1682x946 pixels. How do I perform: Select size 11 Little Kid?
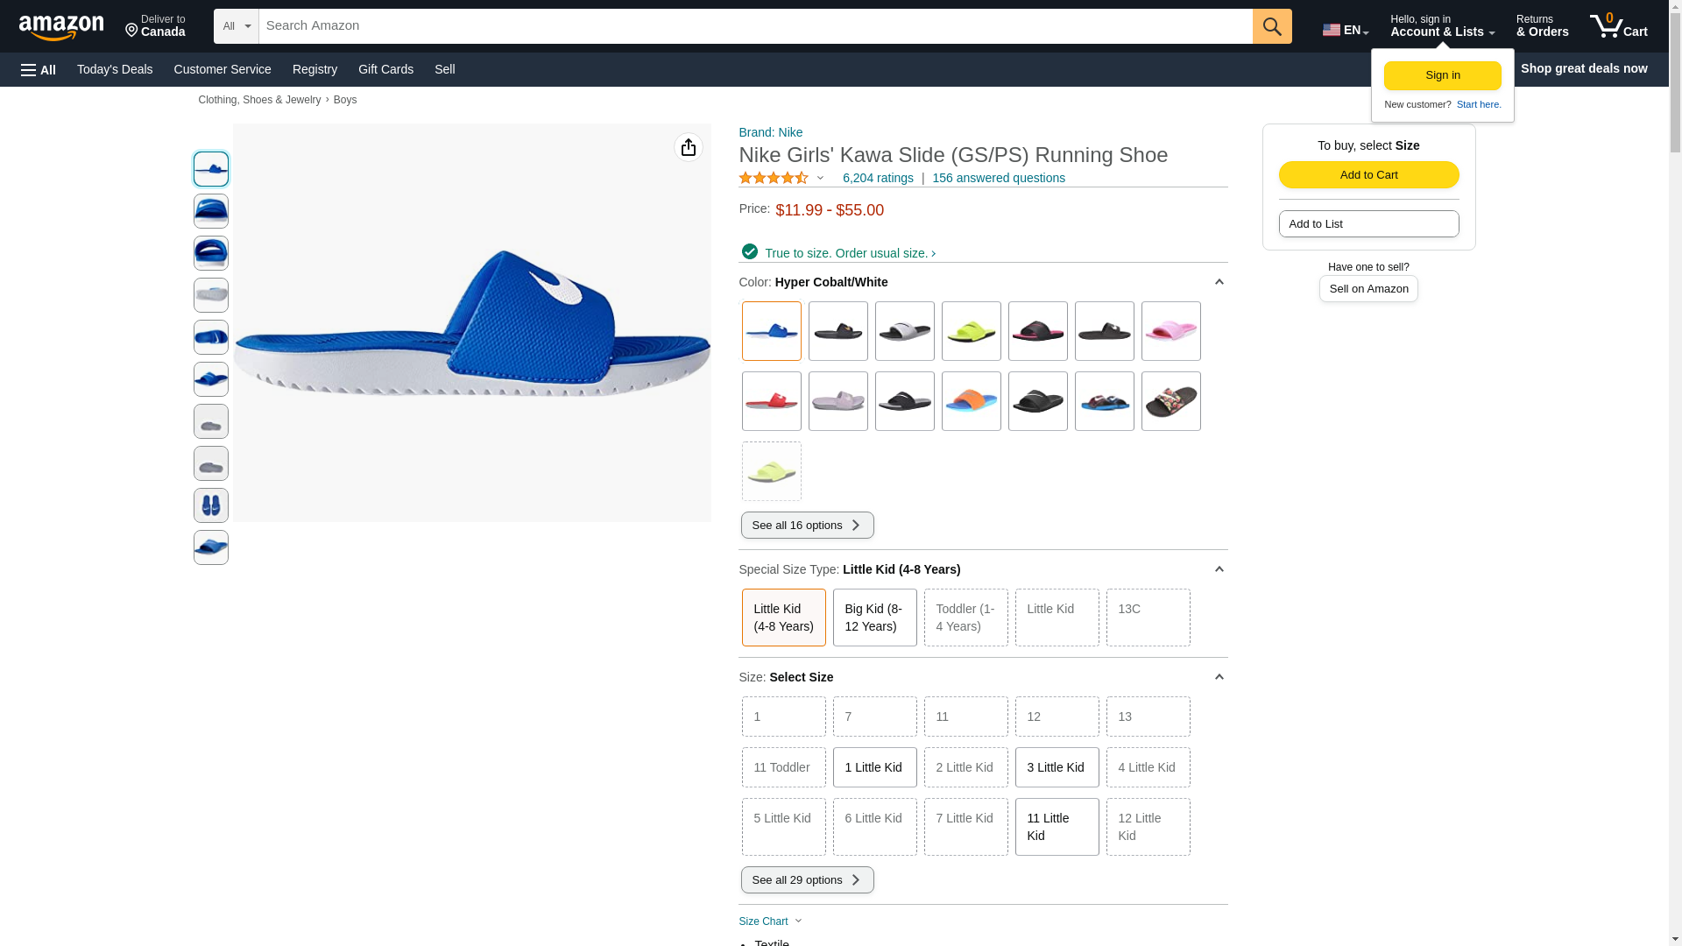point(1056,826)
